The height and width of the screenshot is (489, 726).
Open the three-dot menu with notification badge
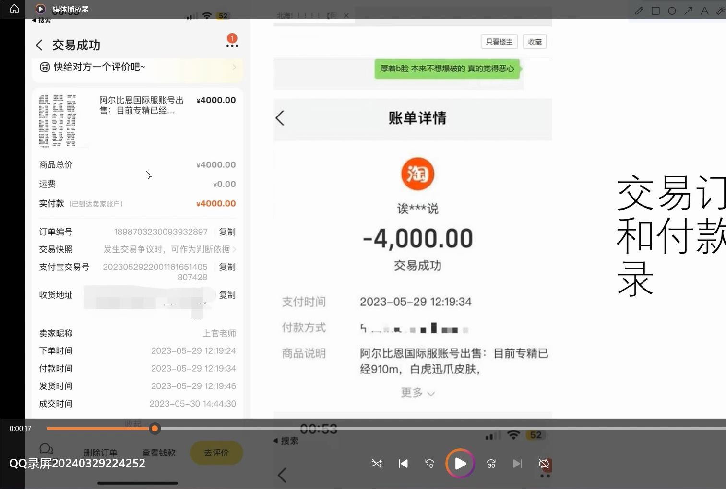coord(232,41)
